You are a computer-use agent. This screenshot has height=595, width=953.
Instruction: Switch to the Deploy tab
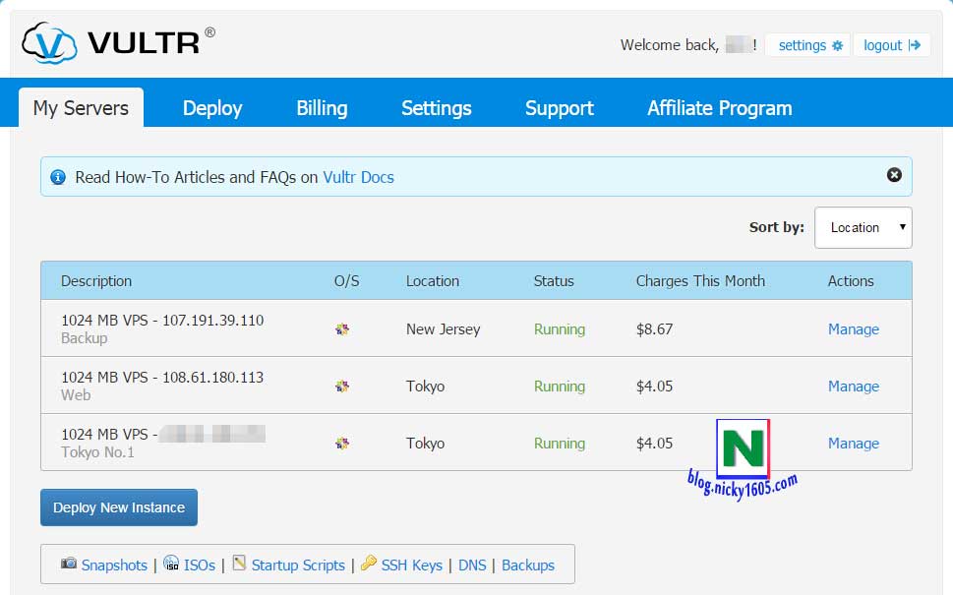click(212, 108)
